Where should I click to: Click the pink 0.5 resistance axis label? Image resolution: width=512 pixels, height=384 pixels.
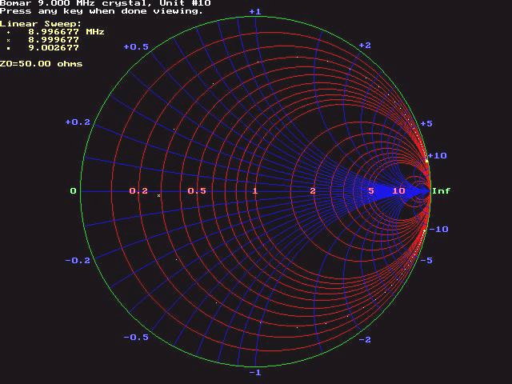tap(197, 191)
